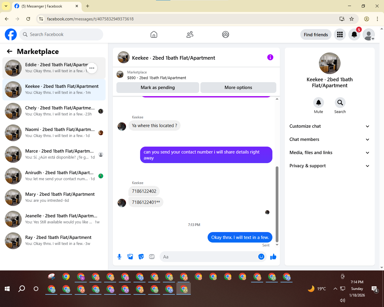384x307 pixels.
Task: Attach a photo via image icon
Action: point(130,257)
